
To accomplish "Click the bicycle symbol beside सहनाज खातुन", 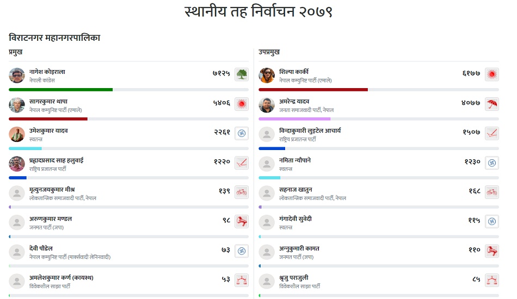I will tap(492, 192).
